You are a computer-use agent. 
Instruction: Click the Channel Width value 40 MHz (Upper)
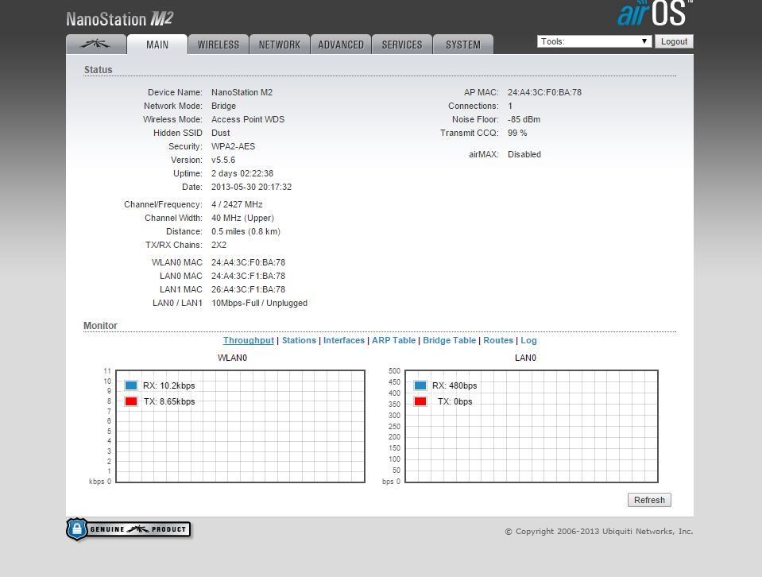tap(242, 219)
